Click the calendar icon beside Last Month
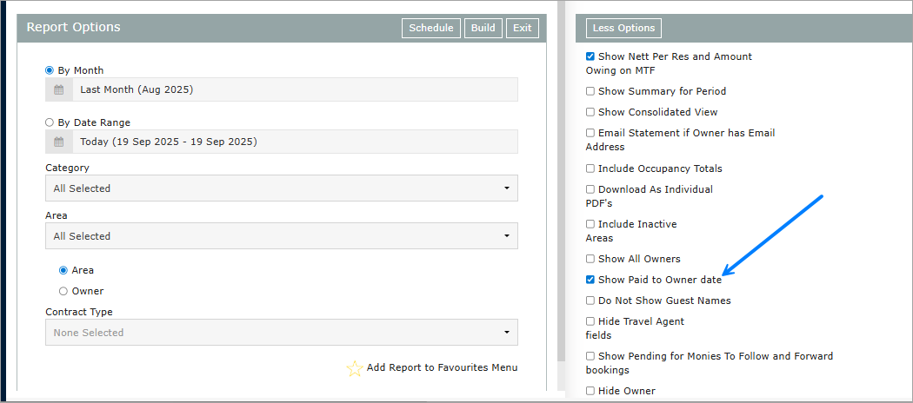Screen dimensions: 913x403 click(59, 89)
